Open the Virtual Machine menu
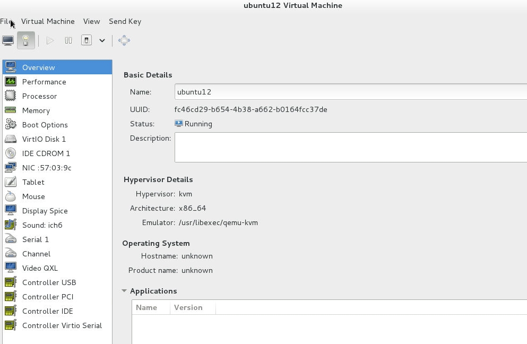The width and height of the screenshot is (527, 344). point(48,21)
